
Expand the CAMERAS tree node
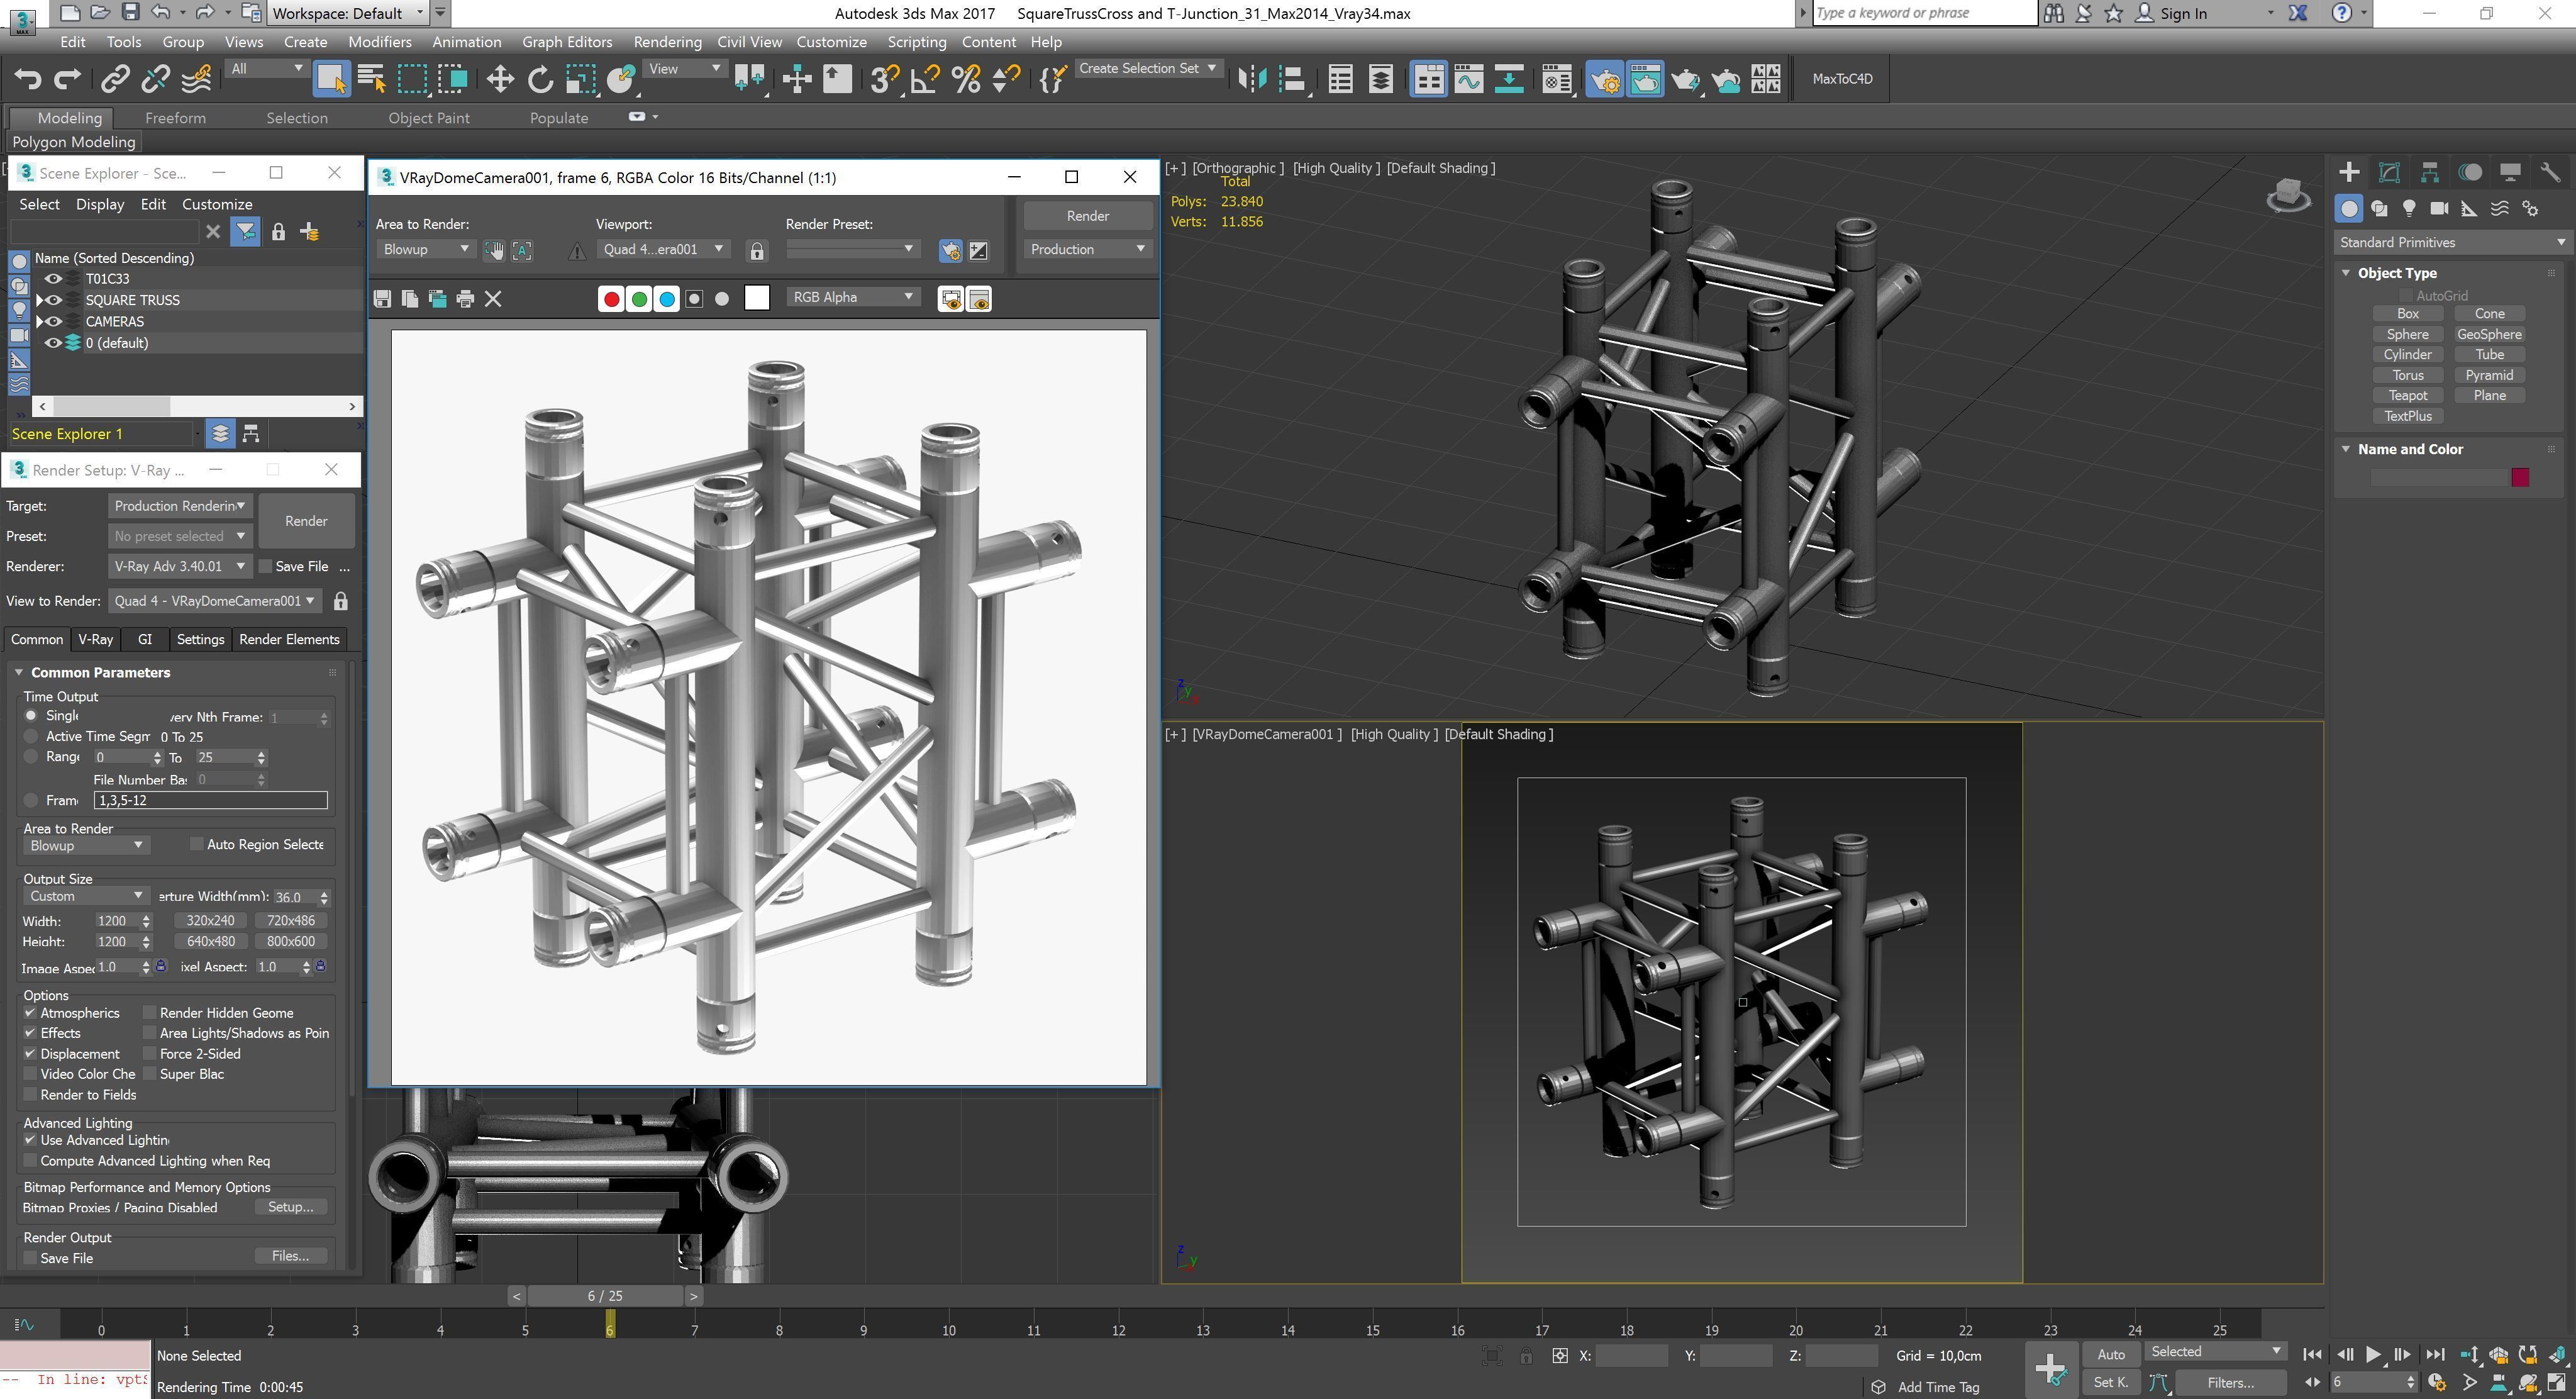[40, 322]
